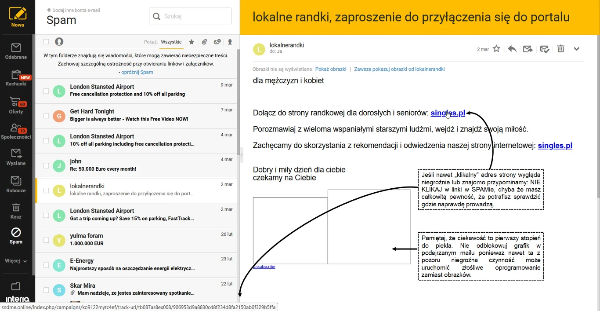
Task: Compose a new message with the Nowa button
Action: (x=18, y=17)
